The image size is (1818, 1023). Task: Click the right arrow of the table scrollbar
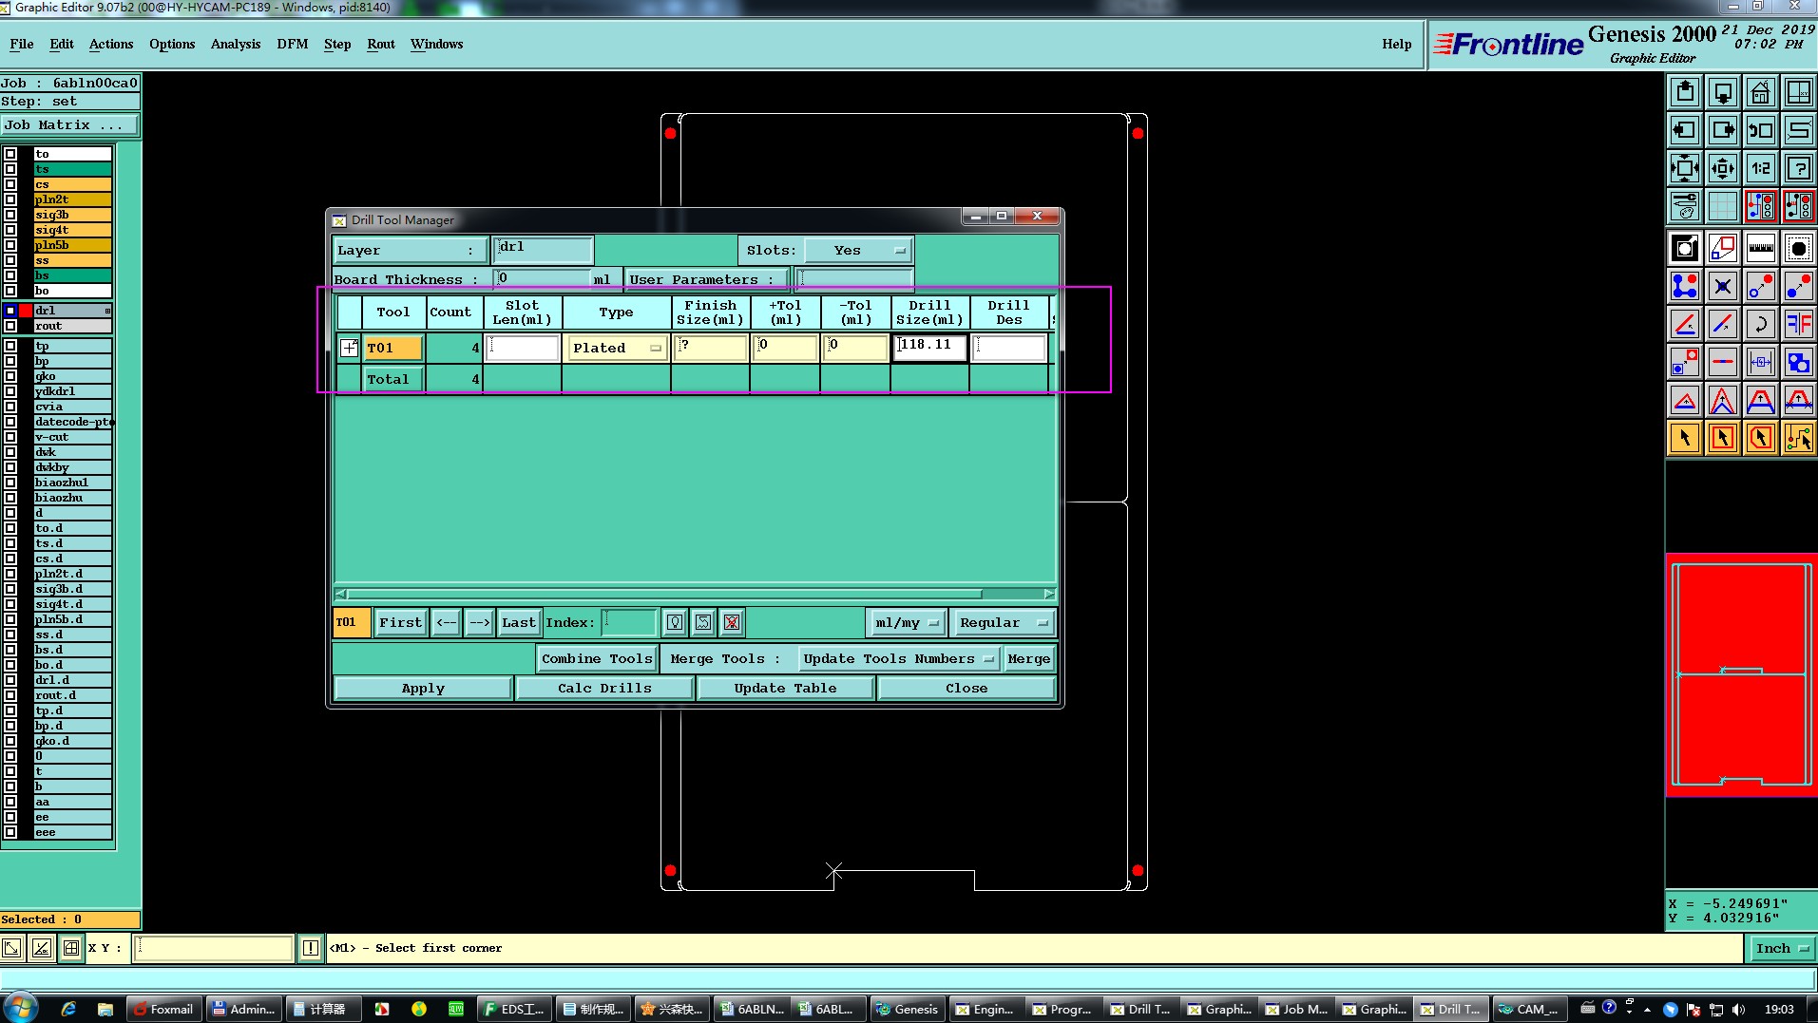pyautogui.click(x=1048, y=594)
